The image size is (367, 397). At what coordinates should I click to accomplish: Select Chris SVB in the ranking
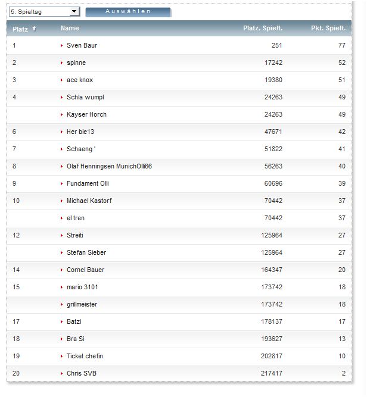81,373
